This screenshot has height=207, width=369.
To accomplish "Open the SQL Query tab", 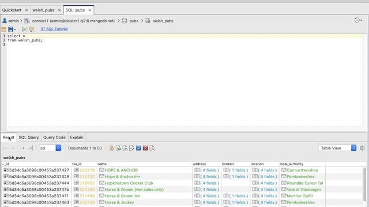I will [29, 137].
